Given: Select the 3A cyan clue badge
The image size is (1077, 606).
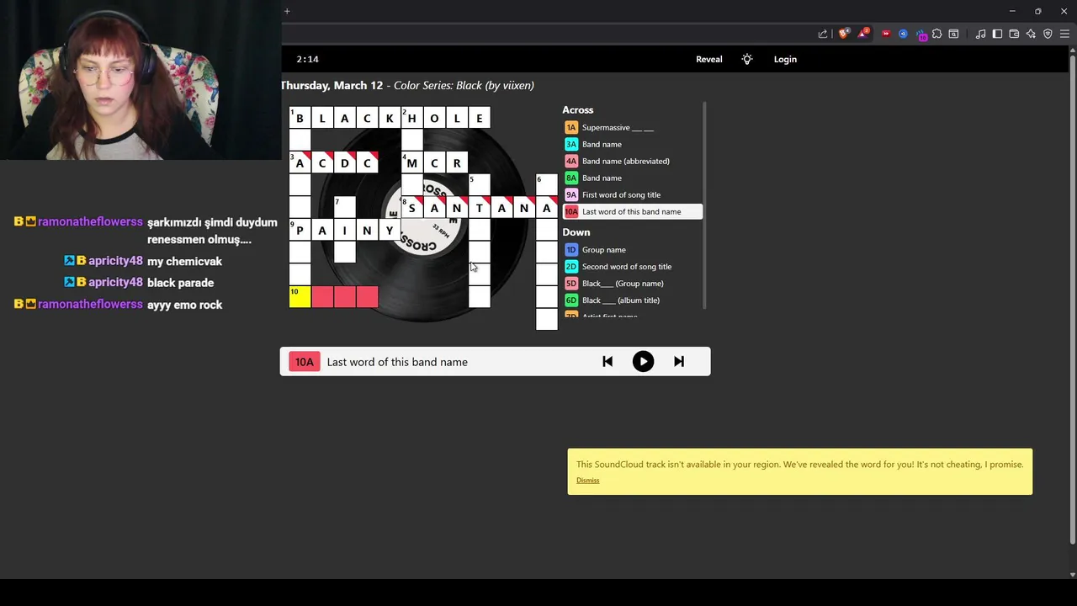Looking at the screenshot, I should click(571, 144).
